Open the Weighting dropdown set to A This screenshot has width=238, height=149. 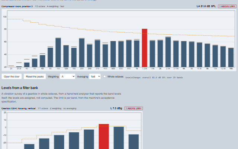tap(67, 76)
